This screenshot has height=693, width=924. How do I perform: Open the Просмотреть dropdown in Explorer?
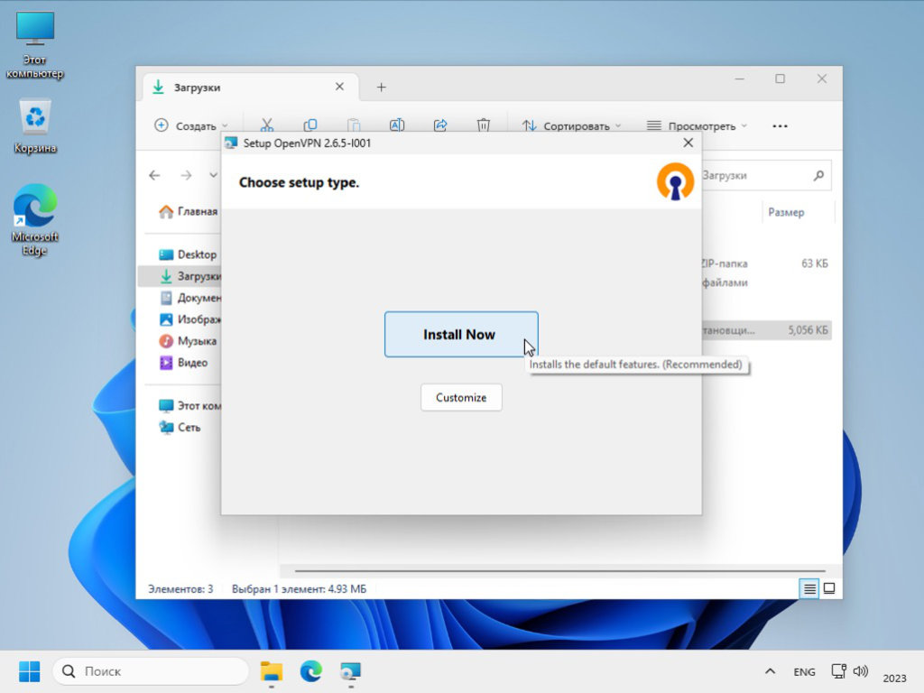tap(697, 125)
